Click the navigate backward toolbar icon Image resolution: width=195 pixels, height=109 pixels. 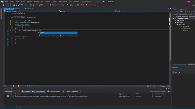pos(3,5)
